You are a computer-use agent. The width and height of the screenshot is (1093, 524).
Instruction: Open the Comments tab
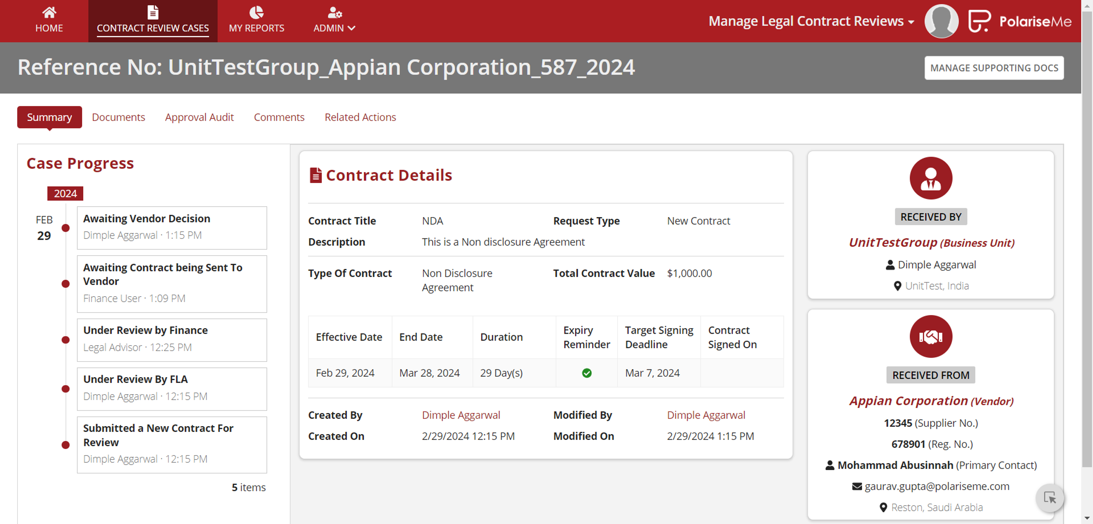pyautogui.click(x=279, y=117)
